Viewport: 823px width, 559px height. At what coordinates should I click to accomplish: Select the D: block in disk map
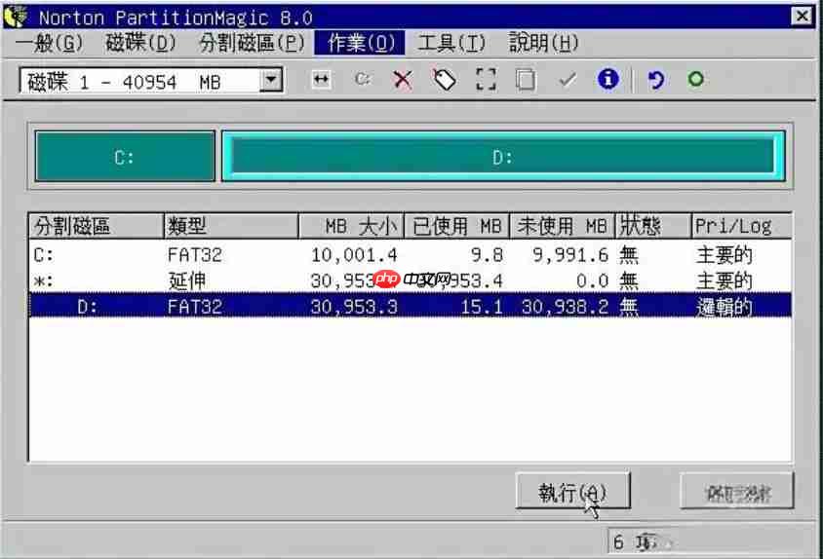(x=503, y=156)
